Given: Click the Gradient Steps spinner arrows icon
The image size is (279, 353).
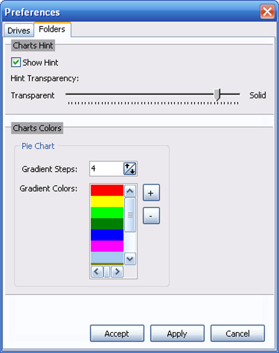Looking at the screenshot, I should click(130, 169).
